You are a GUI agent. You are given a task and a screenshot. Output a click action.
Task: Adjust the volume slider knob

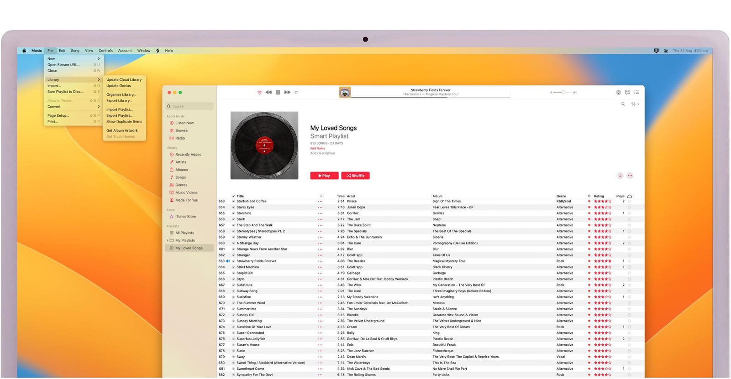point(563,92)
